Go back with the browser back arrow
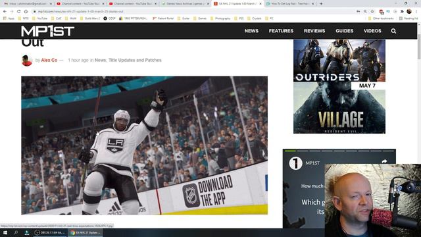Screen dimensions: 421x237 pyautogui.click(x=5, y=12)
